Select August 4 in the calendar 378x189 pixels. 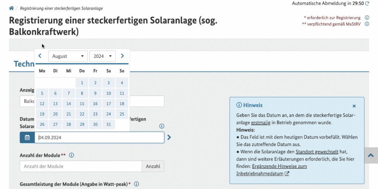click(122, 83)
